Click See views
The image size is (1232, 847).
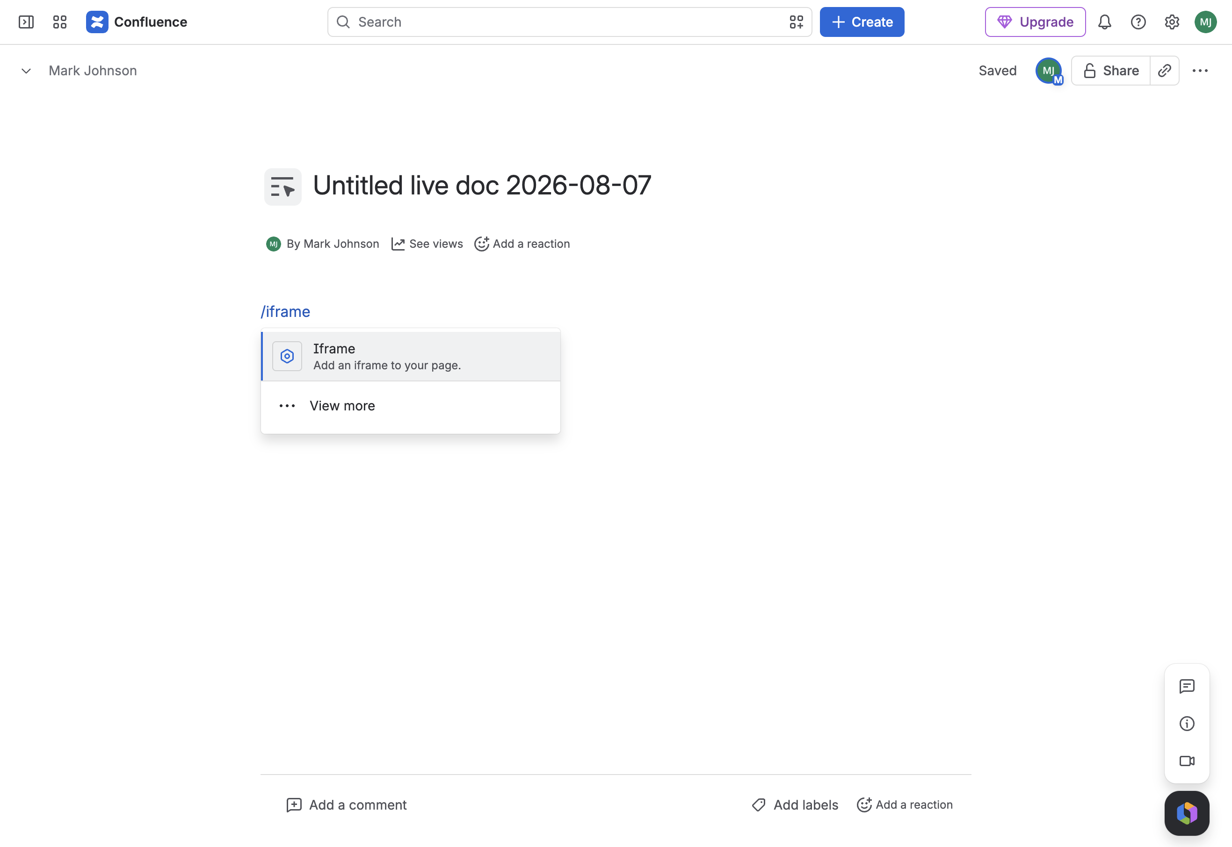(x=427, y=244)
